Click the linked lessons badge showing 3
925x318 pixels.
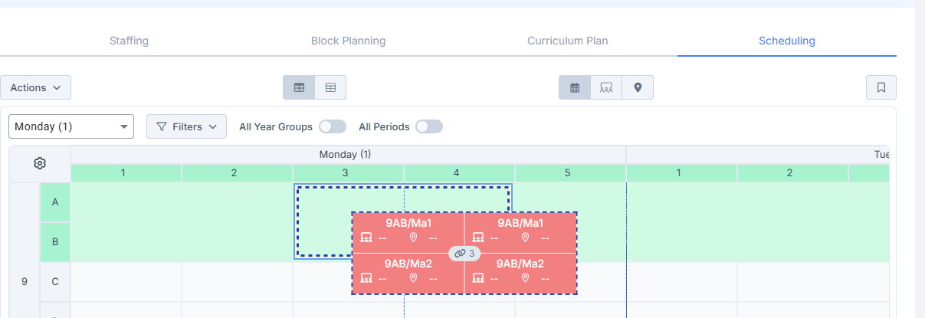464,253
